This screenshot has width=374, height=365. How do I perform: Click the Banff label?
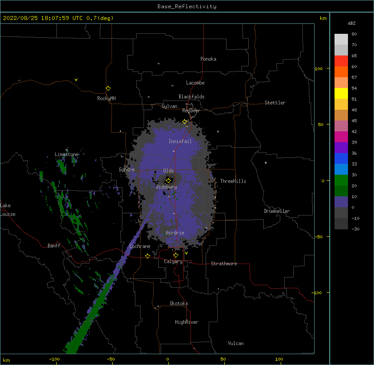click(54, 246)
